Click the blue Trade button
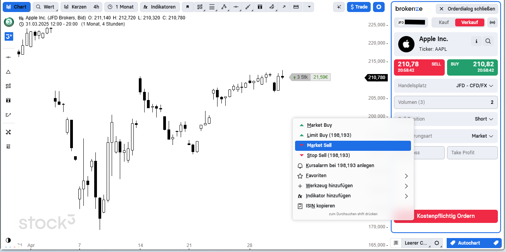506x252 pixels. [359, 7]
